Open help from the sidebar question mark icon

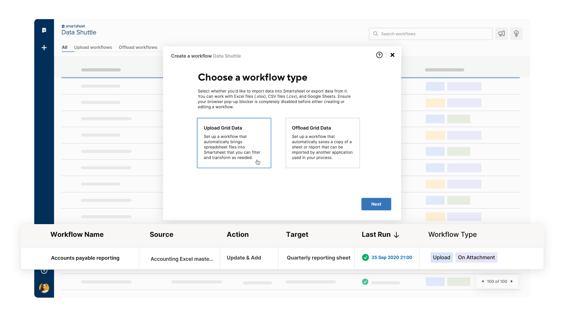(44, 271)
